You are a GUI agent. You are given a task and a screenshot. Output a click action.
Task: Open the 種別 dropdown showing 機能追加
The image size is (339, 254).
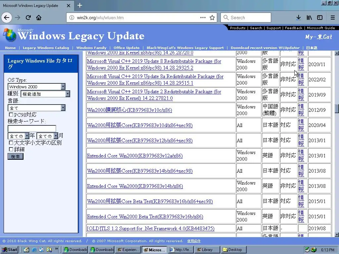click(45, 94)
